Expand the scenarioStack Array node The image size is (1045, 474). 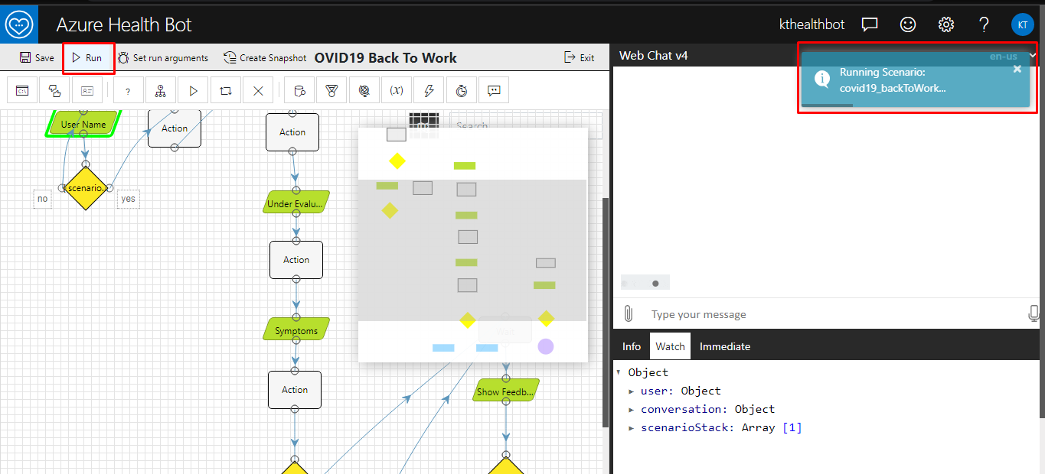click(632, 427)
